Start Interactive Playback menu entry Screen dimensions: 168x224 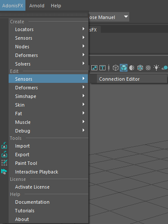pyautogui.click(x=48, y=172)
